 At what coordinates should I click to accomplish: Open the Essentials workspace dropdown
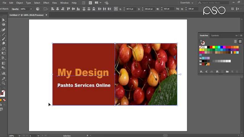pos(187,3)
